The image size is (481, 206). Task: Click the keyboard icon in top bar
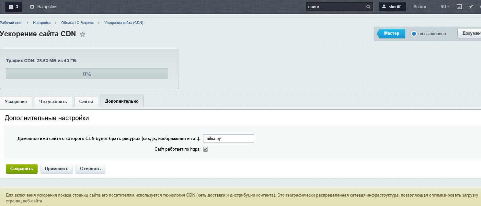(x=459, y=7)
